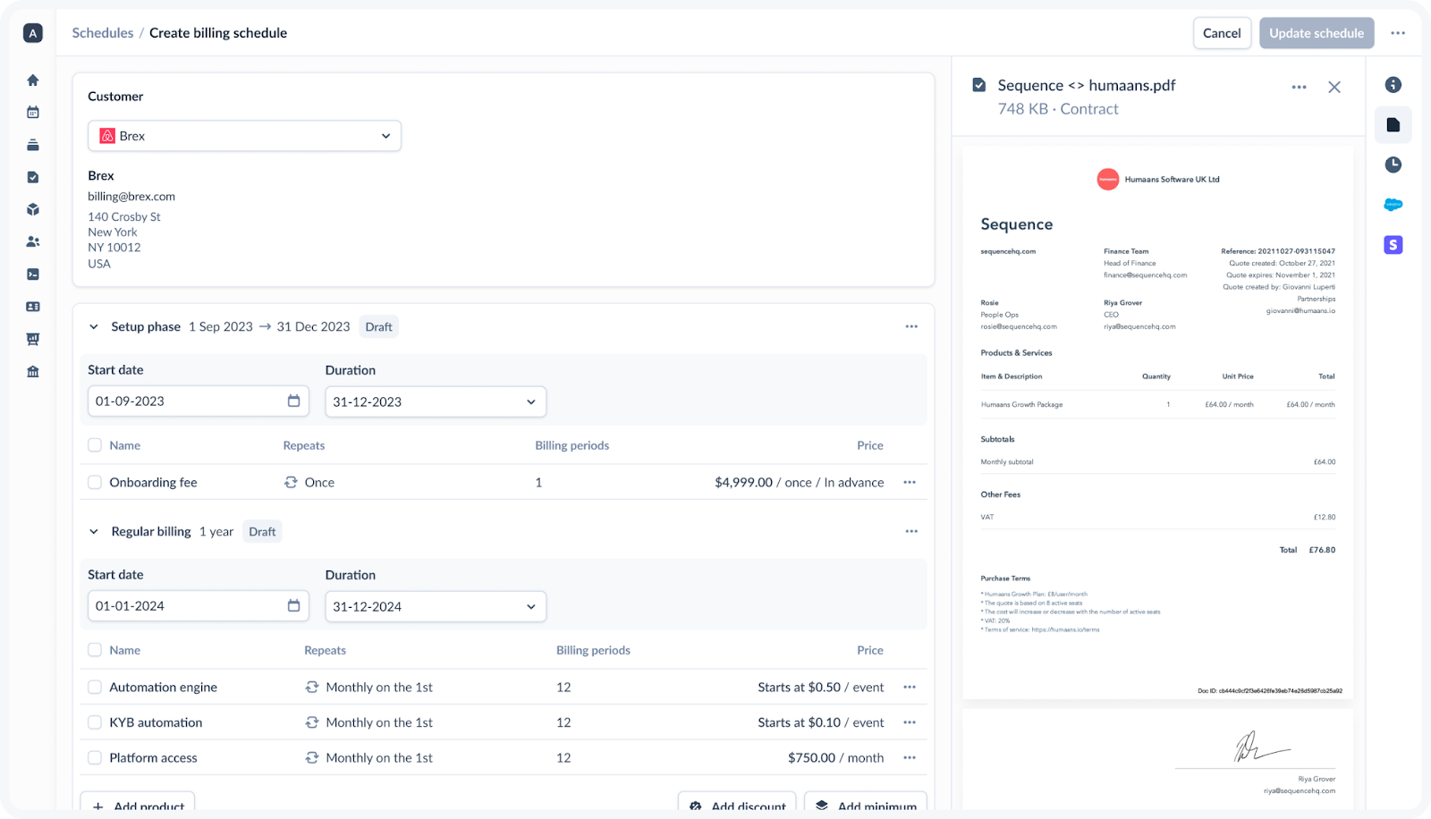Open the ID card sidebar icon
This screenshot has height=819, width=1431.
[x=33, y=307]
